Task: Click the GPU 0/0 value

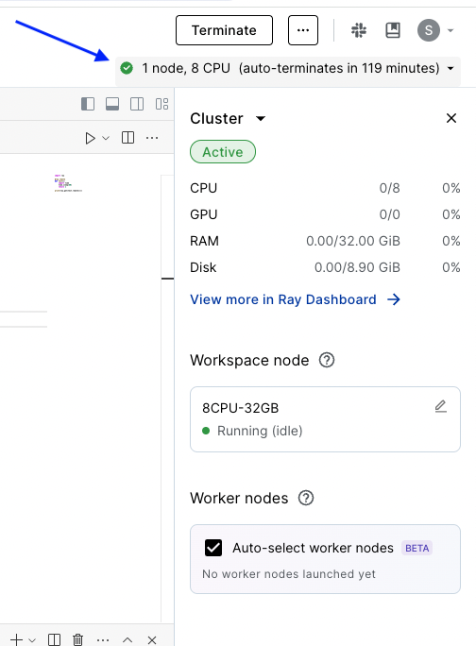Action: pos(389,214)
